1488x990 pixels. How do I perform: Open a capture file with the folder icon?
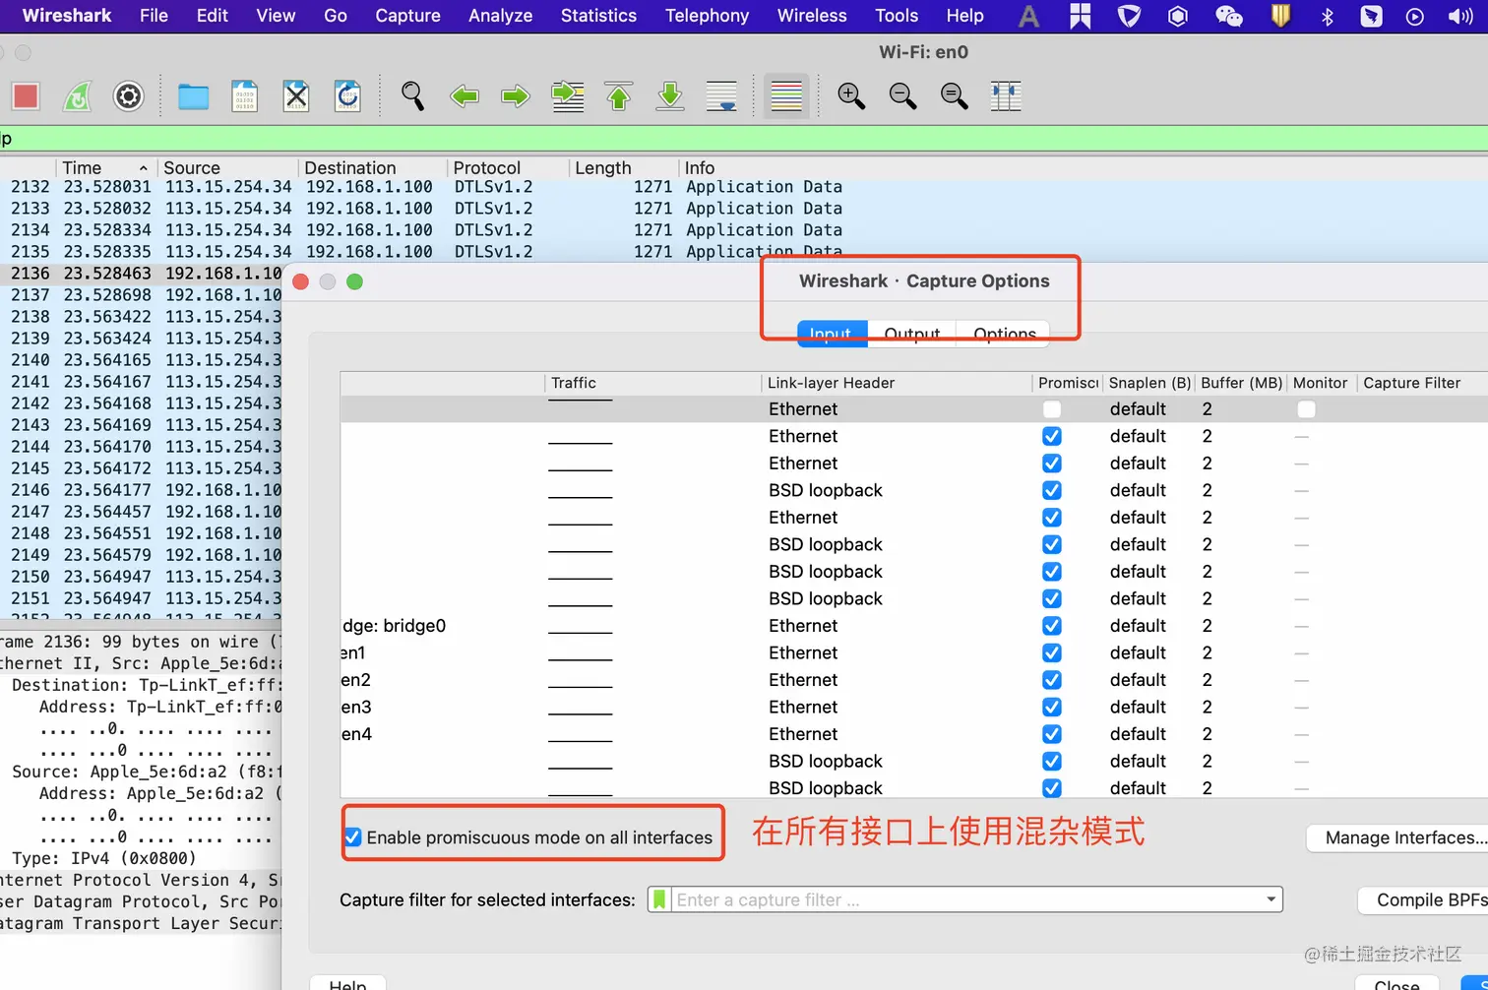[193, 96]
